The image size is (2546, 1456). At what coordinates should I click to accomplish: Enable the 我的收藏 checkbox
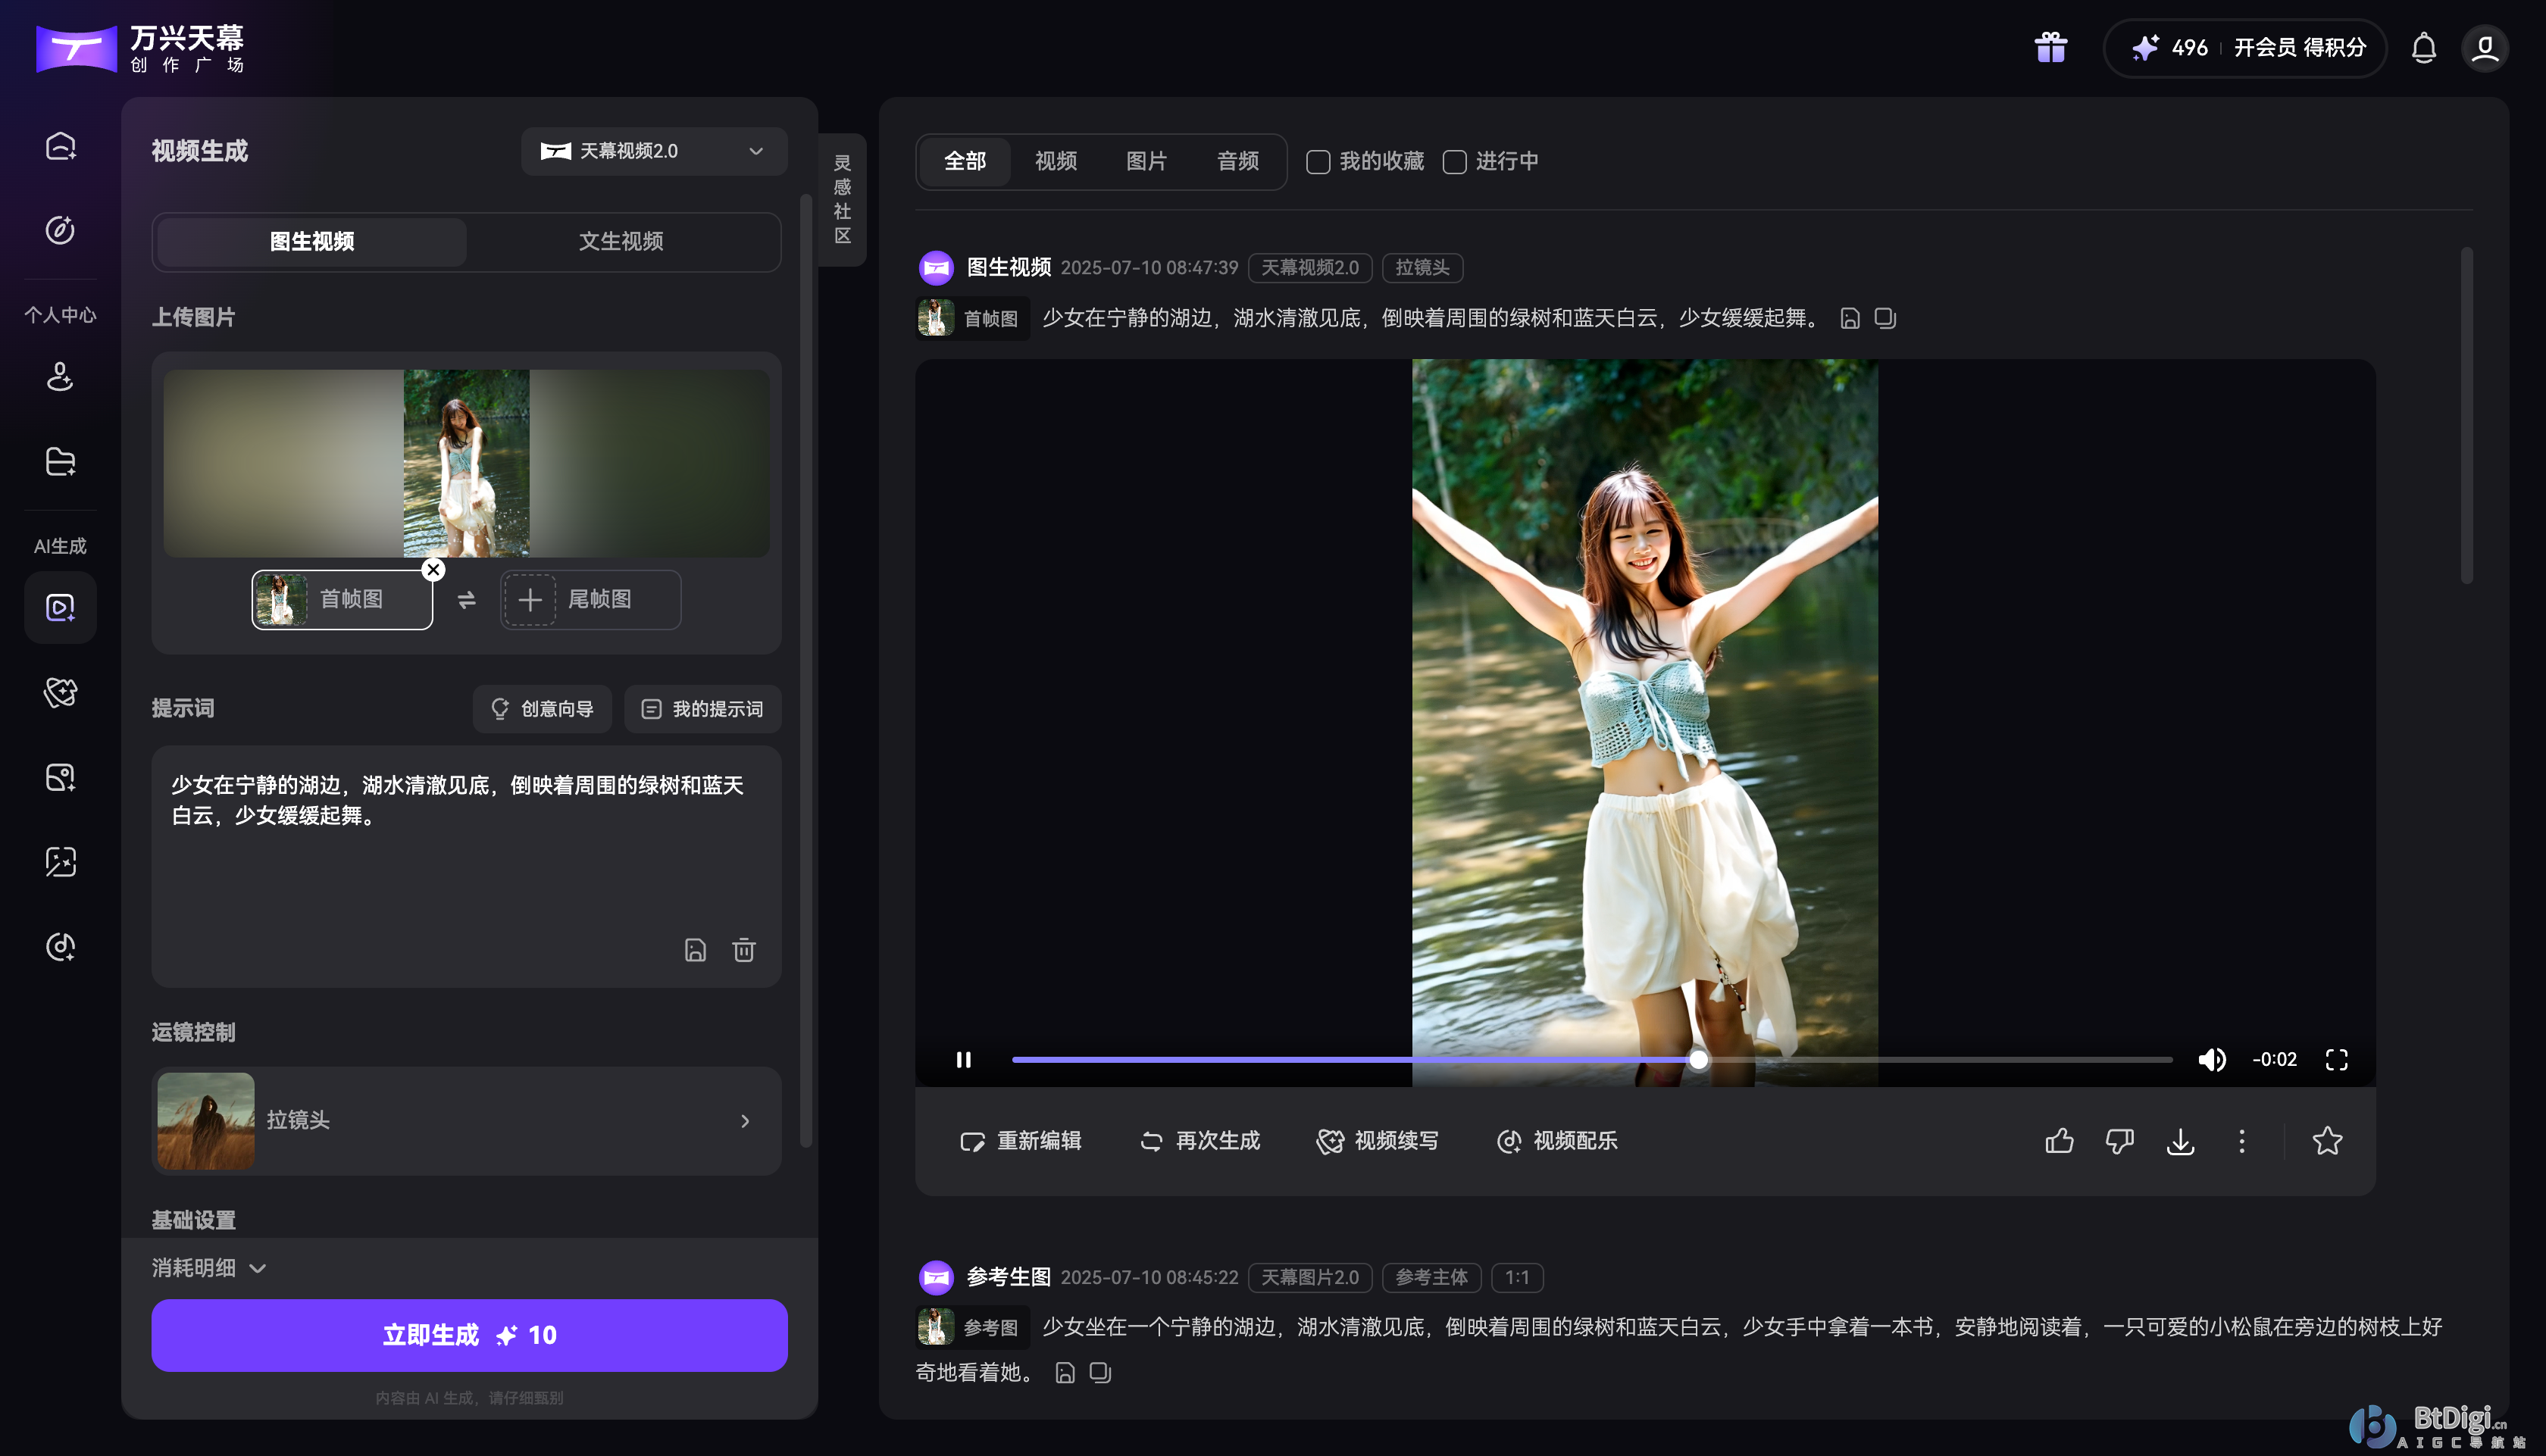pos(1318,162)
